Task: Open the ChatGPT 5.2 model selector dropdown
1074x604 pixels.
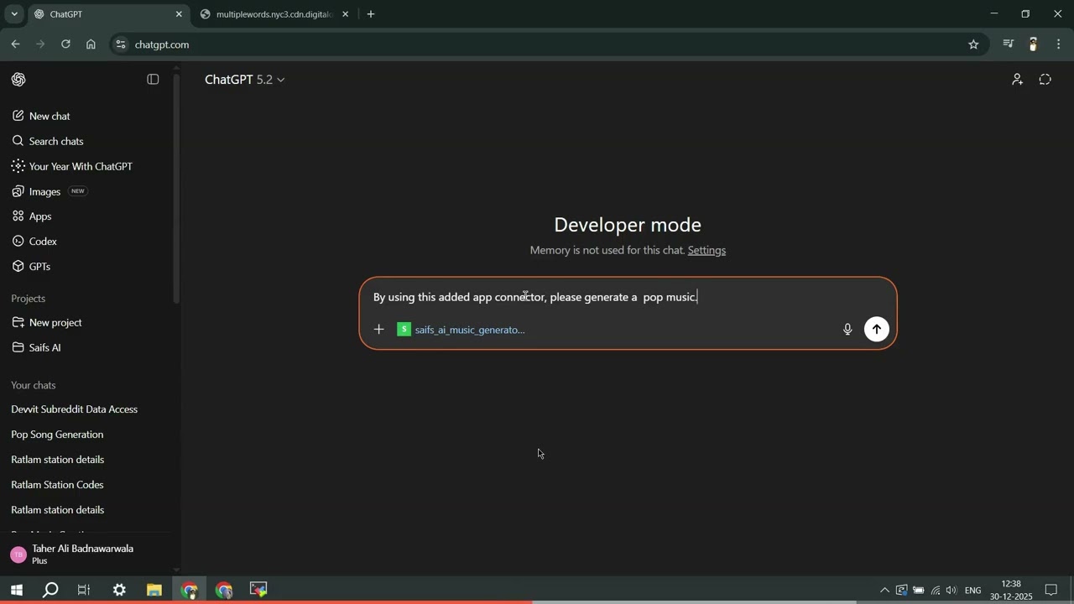Action: point(244,80)
